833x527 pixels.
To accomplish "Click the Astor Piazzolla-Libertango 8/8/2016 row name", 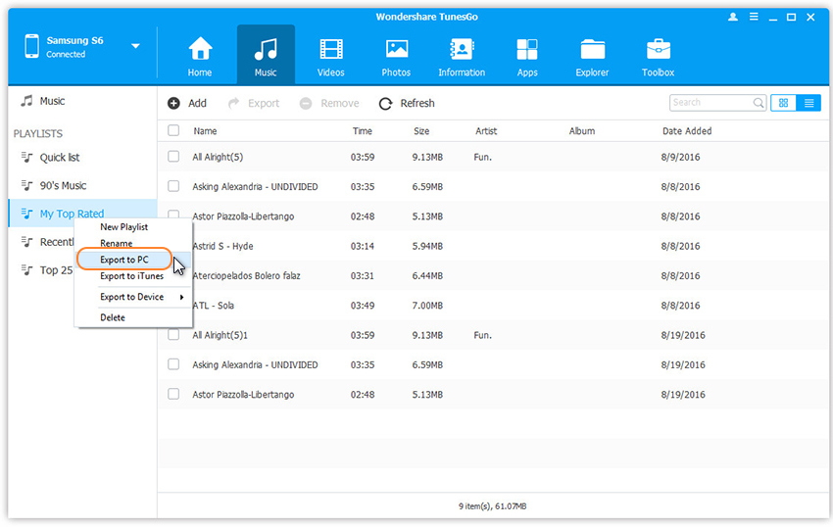I will [x=243, y=216].
